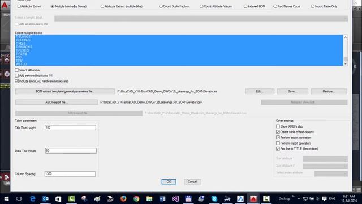The image size is (362, 204).
Task: Untick Include BricsCAD hardware blocks also
Action: pyautogui.click(x=16, y=81)
